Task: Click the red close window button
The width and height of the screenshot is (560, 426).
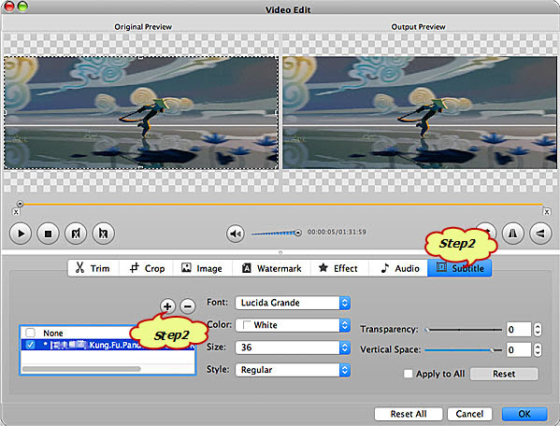Action: coord(8,6)
